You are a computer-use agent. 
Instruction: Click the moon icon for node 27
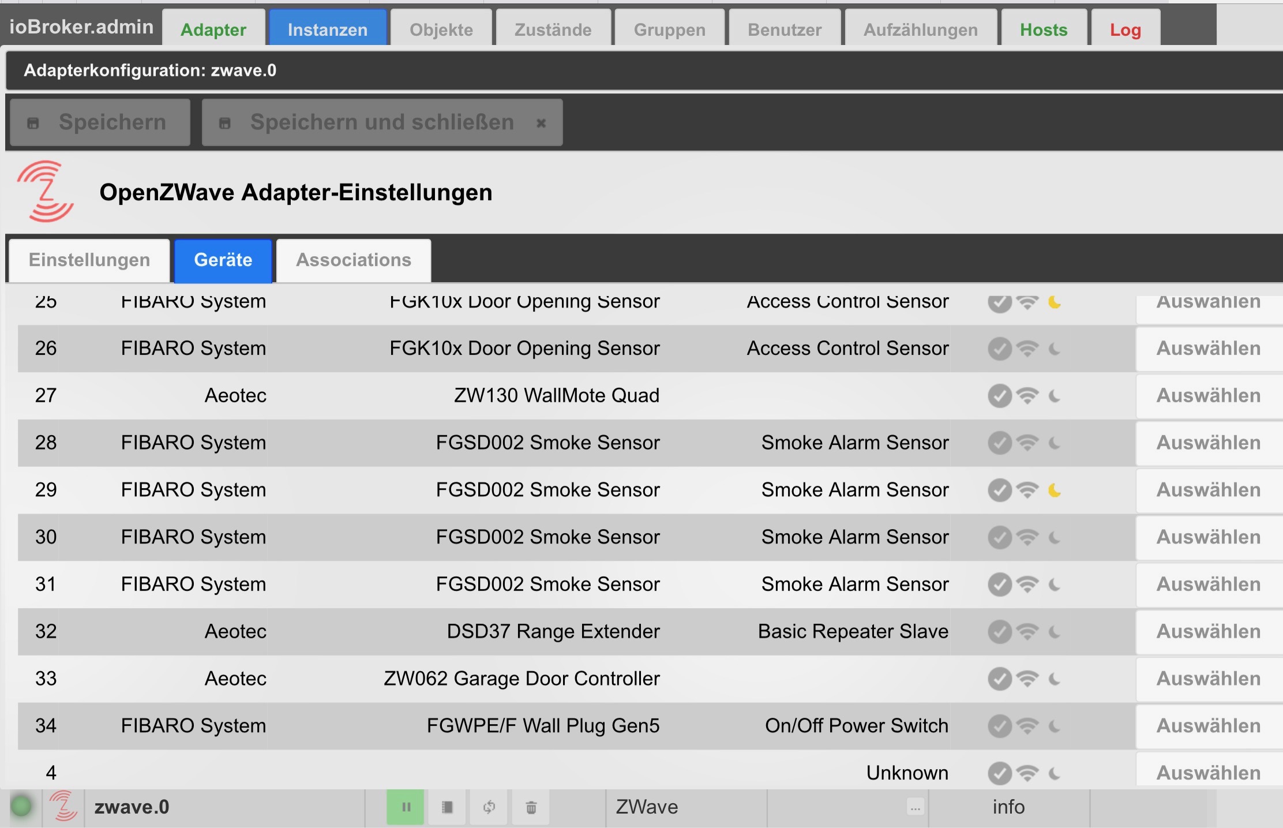pyautogui.click(x=1055, y=396)
